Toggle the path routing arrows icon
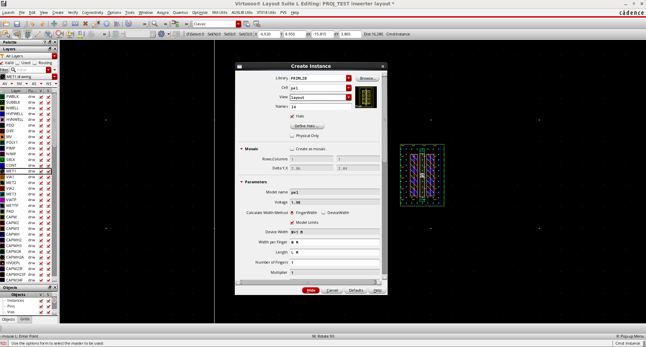This screenshot has height=347, width=646. point(17,34)
